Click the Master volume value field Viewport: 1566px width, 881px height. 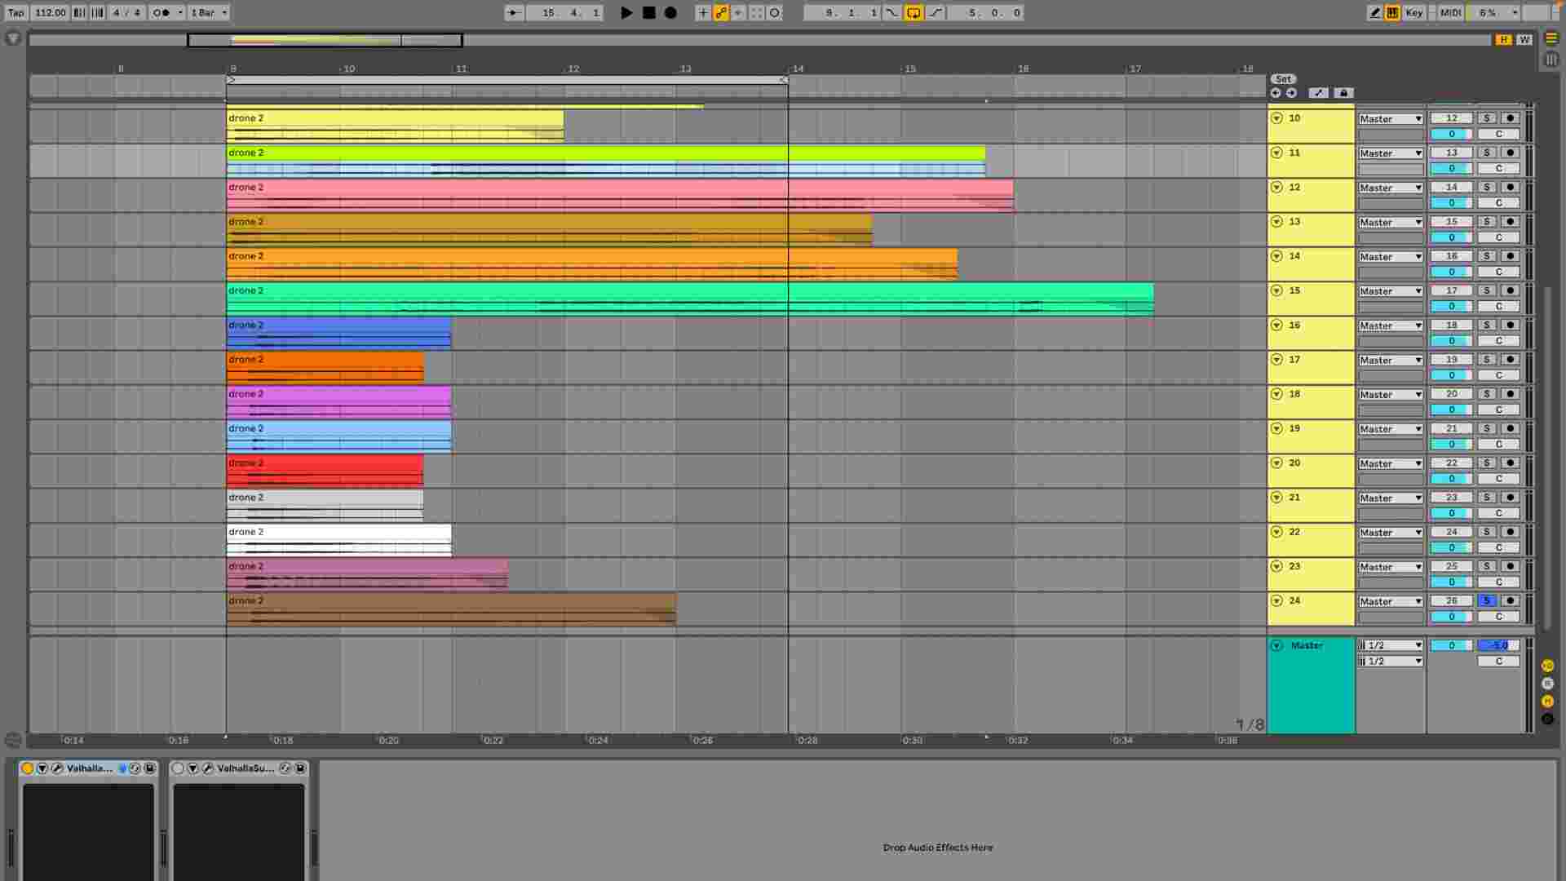[x=1498, y=645]
